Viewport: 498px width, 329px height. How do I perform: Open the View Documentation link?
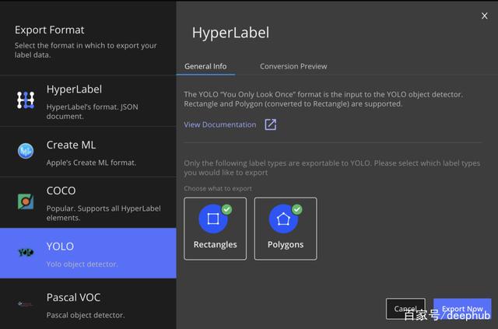(x=219, y=124)
